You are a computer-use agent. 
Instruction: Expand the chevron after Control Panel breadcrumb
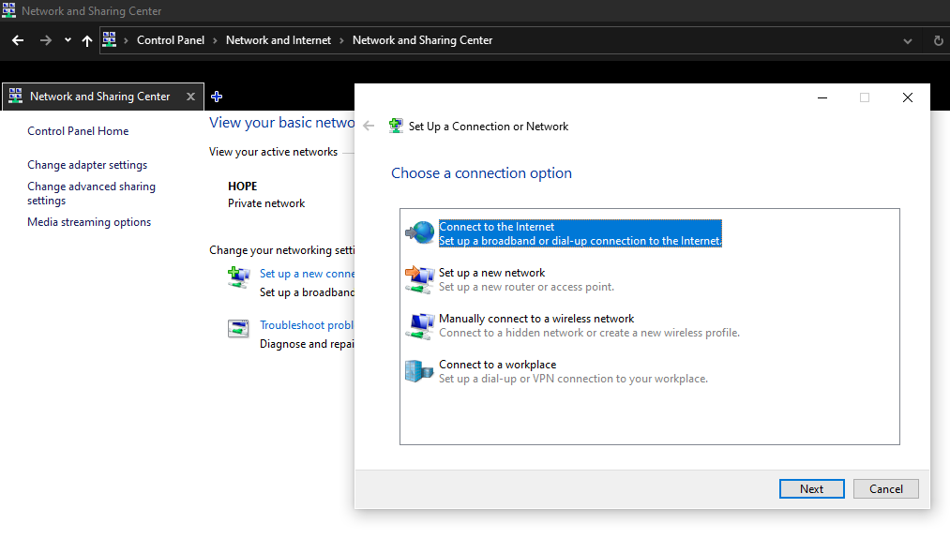215,40
